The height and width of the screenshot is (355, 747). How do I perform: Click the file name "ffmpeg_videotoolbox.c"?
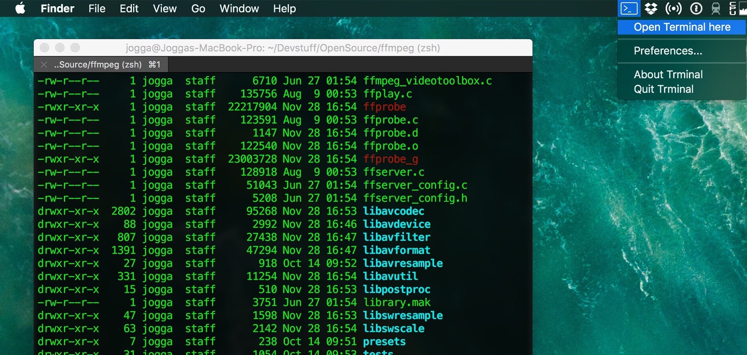[427, 81]
